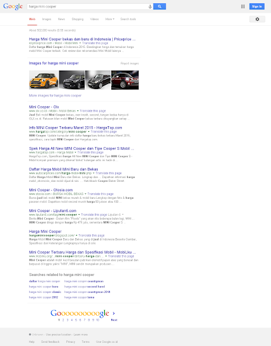Expand the 'Liputan 6' dropdown arrow
The image size is (271, 346).
[123, 215]
